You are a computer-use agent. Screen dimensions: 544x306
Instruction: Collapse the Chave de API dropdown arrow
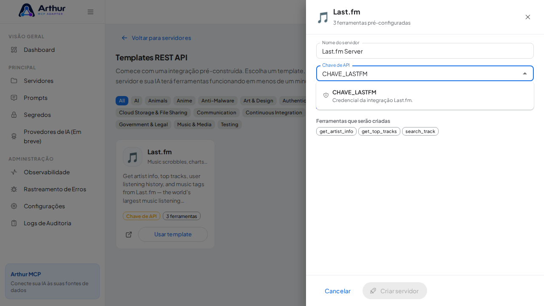[x=525, y=74]
